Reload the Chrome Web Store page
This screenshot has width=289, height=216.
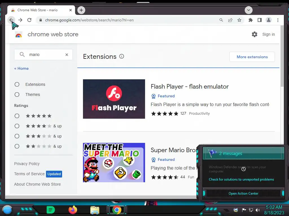29,20
